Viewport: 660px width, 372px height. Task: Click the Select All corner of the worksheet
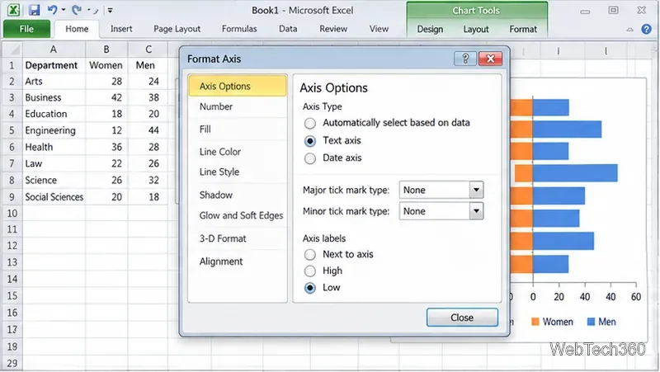(12, 49)
